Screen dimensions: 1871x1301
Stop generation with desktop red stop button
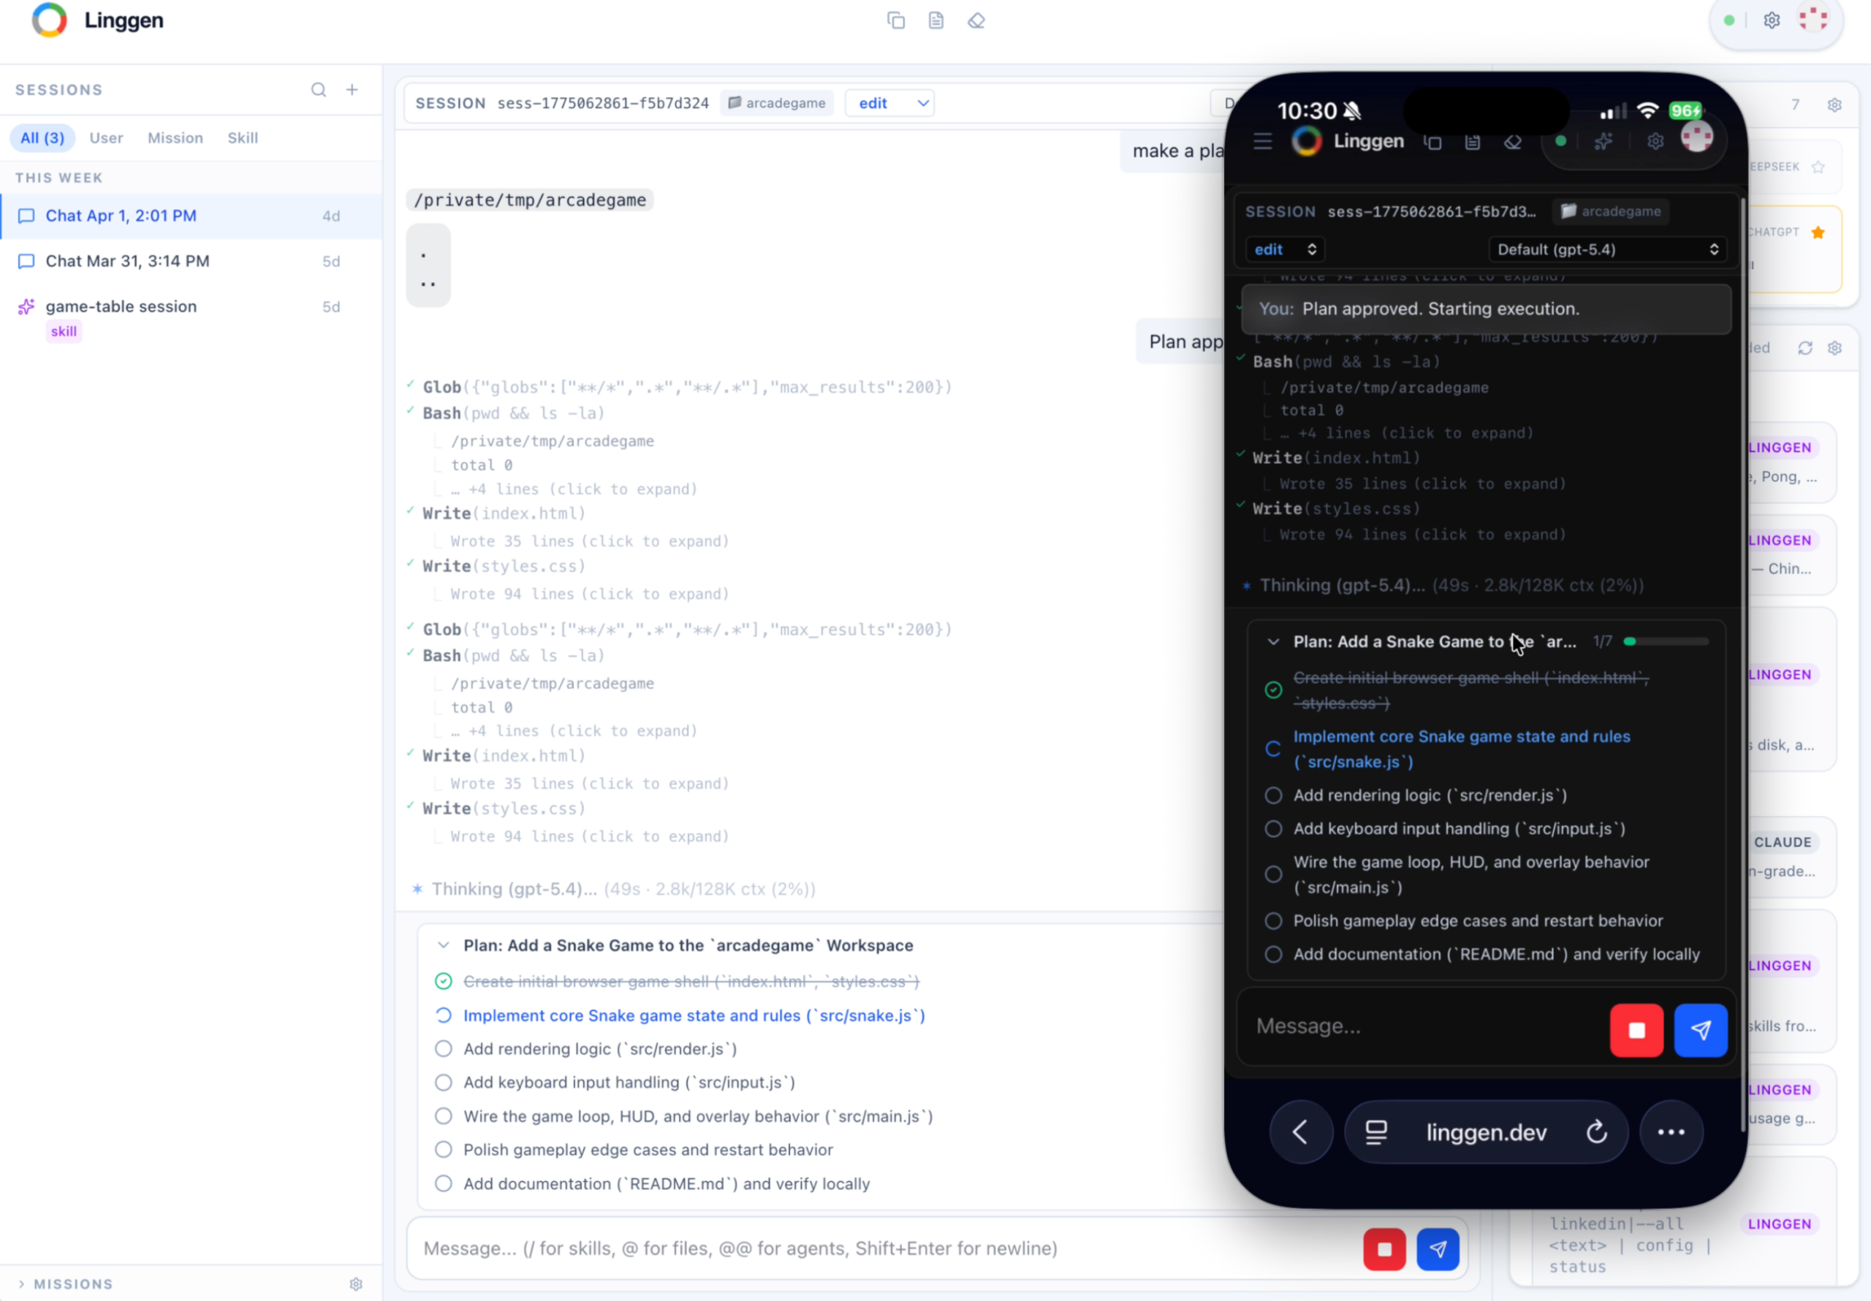pyautogui.click(x=1384, y=1249)
